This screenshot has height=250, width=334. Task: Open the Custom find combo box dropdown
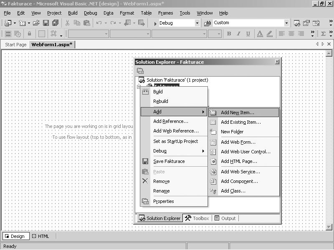pos(286,23)
